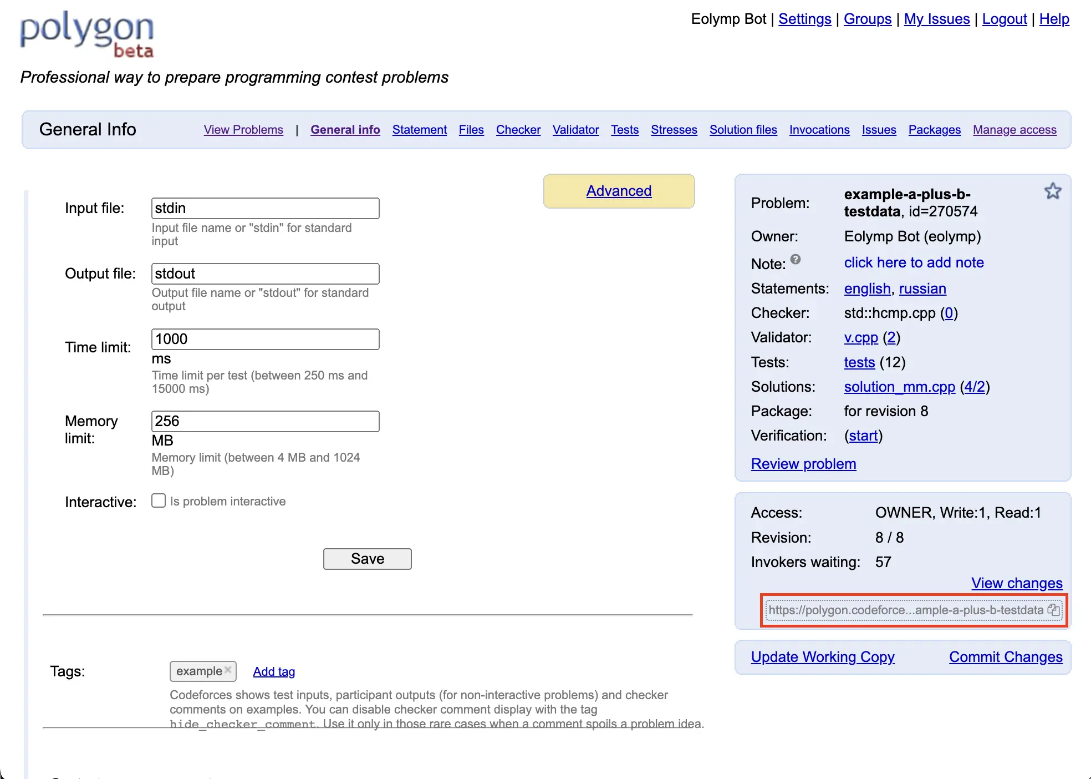Open View changes link
The width and height of the screenshot is (1091, 779).
1016,583
